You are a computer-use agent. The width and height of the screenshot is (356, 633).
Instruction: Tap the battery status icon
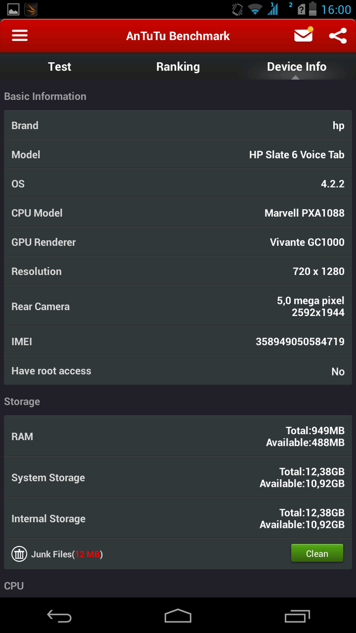[x=313, y=9]
